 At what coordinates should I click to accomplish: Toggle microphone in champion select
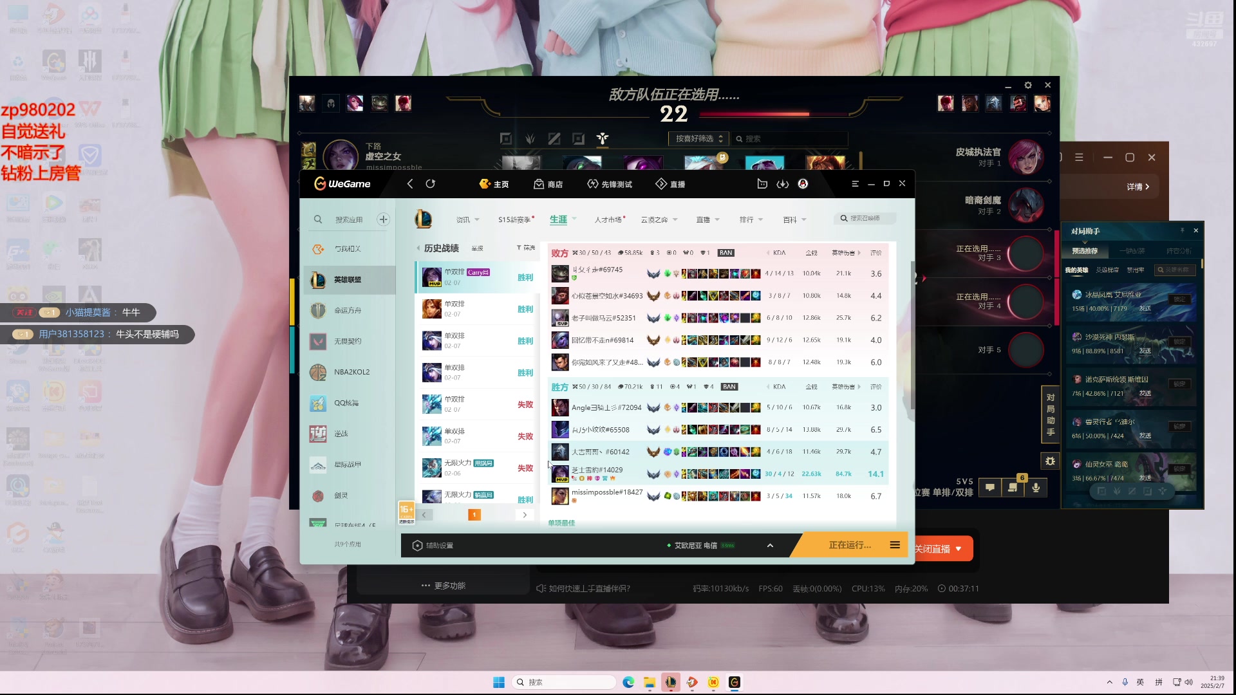pos(1036,488)
